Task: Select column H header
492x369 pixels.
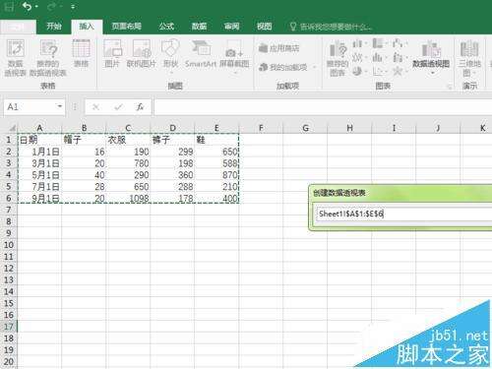Action: [349, 128]
